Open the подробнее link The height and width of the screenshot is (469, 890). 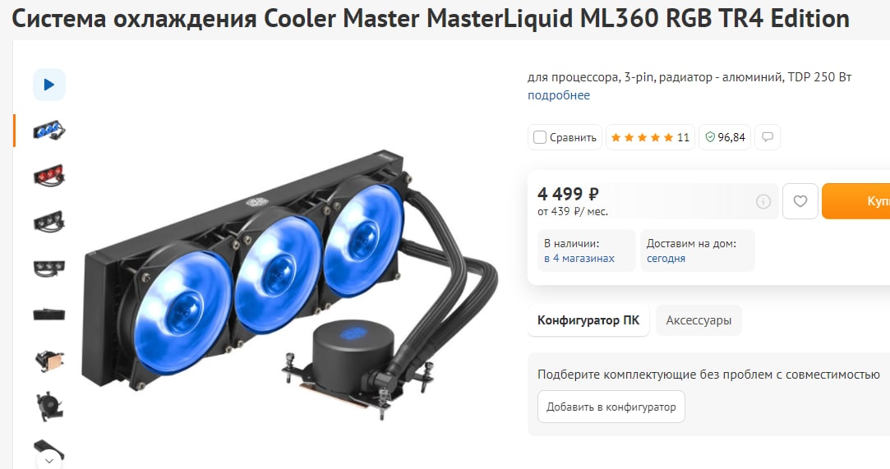559,95
